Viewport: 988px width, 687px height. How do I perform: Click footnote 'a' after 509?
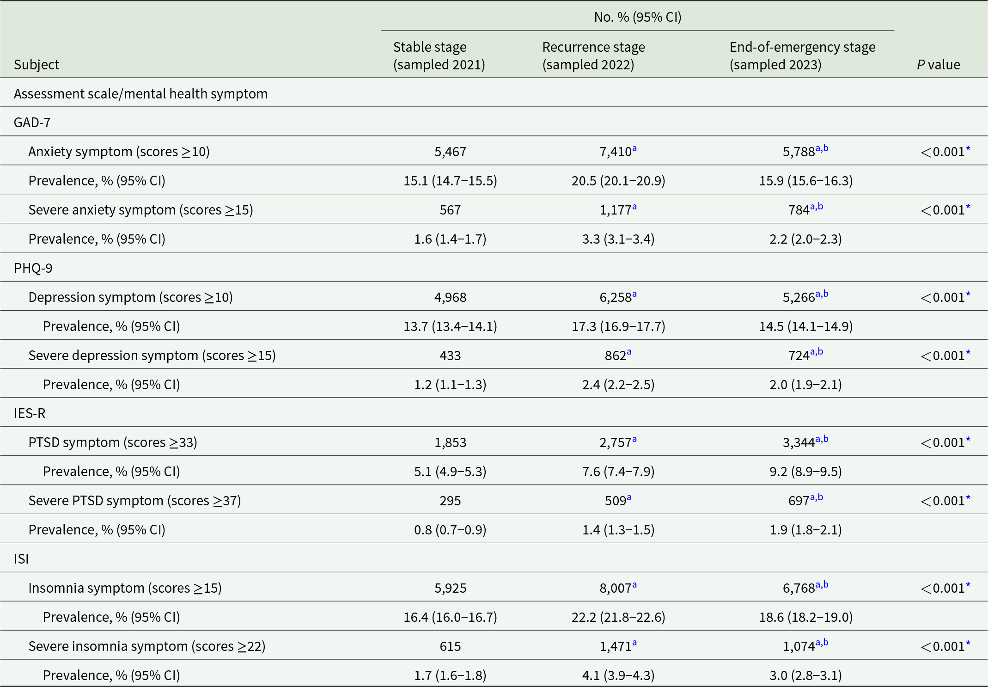[629, 498]
